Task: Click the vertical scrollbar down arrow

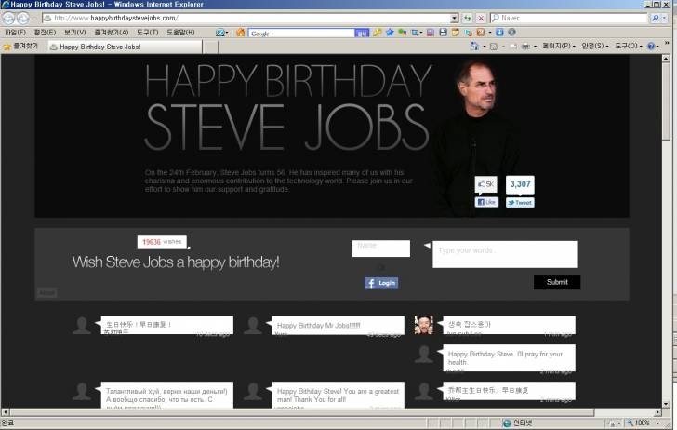Action: pos(666,404)
